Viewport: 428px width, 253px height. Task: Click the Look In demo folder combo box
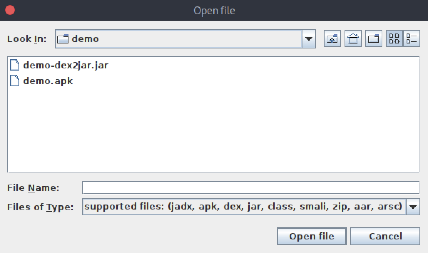(x=185, y=39)
